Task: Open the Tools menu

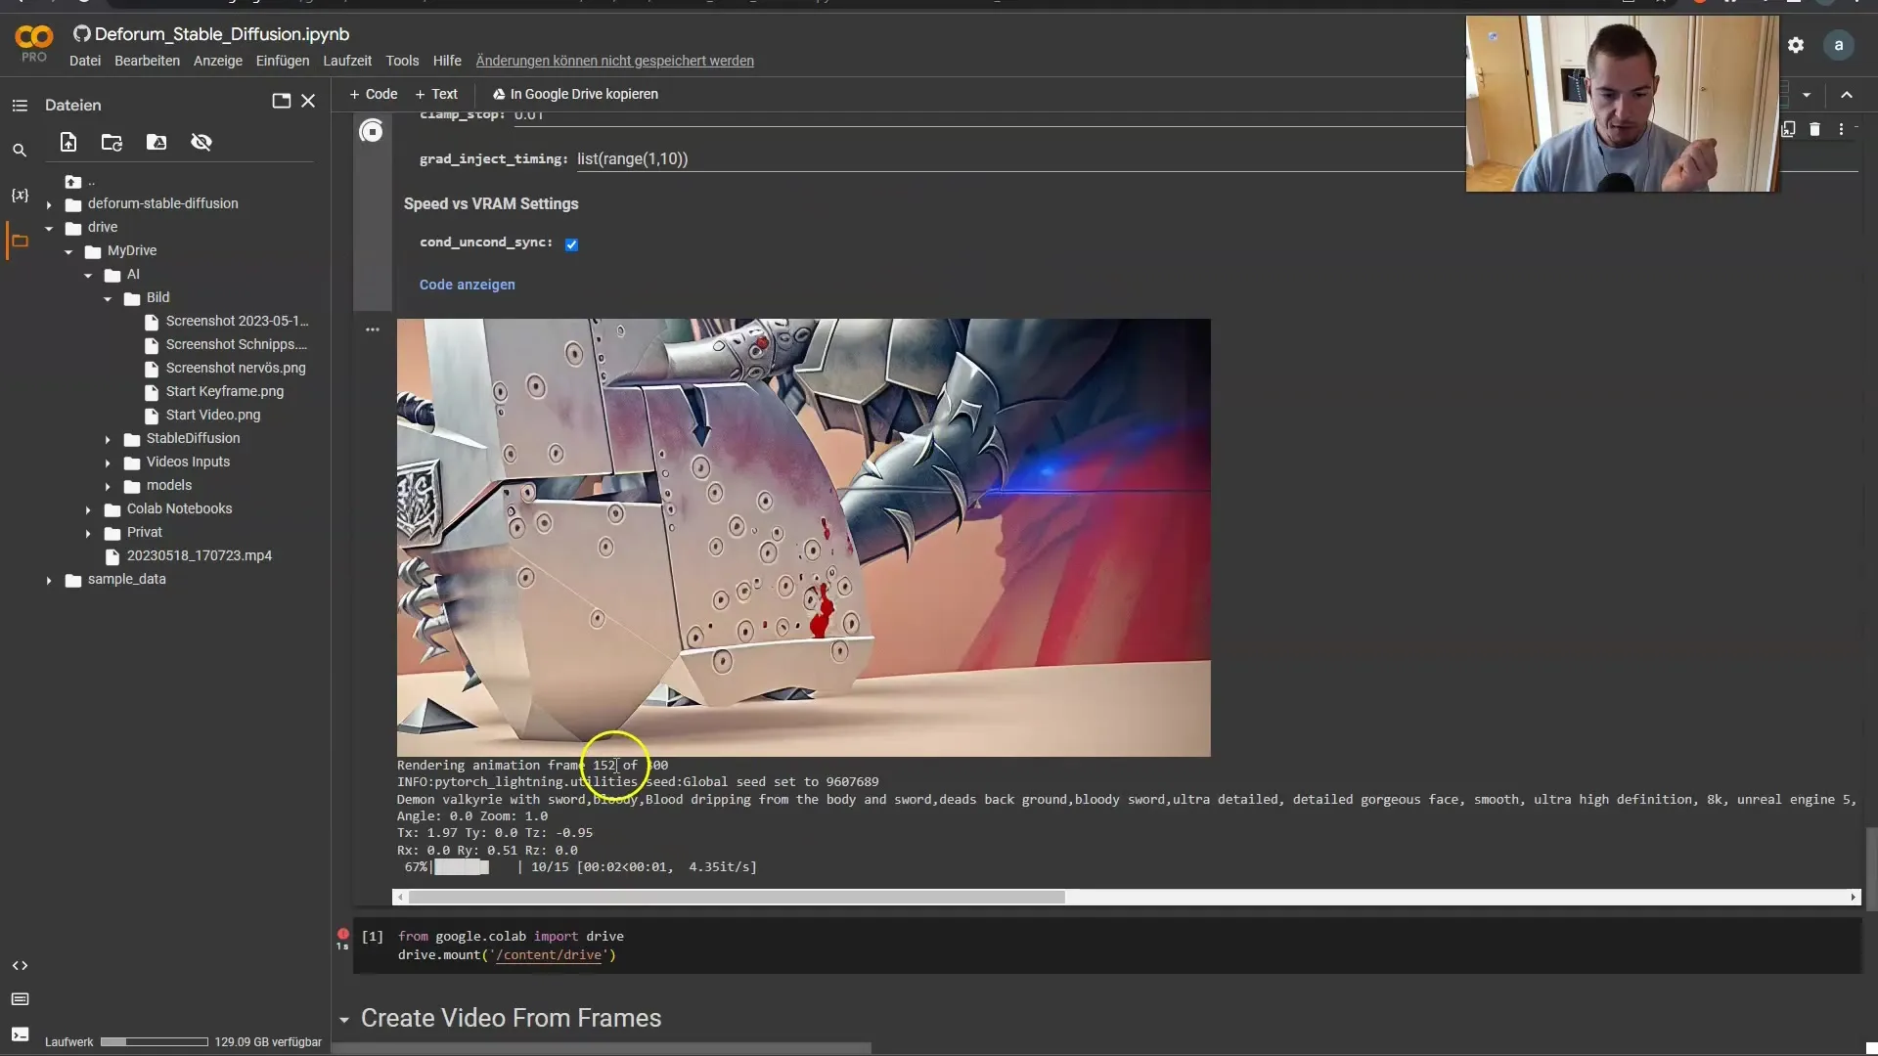Action: [x=402, y=61]
